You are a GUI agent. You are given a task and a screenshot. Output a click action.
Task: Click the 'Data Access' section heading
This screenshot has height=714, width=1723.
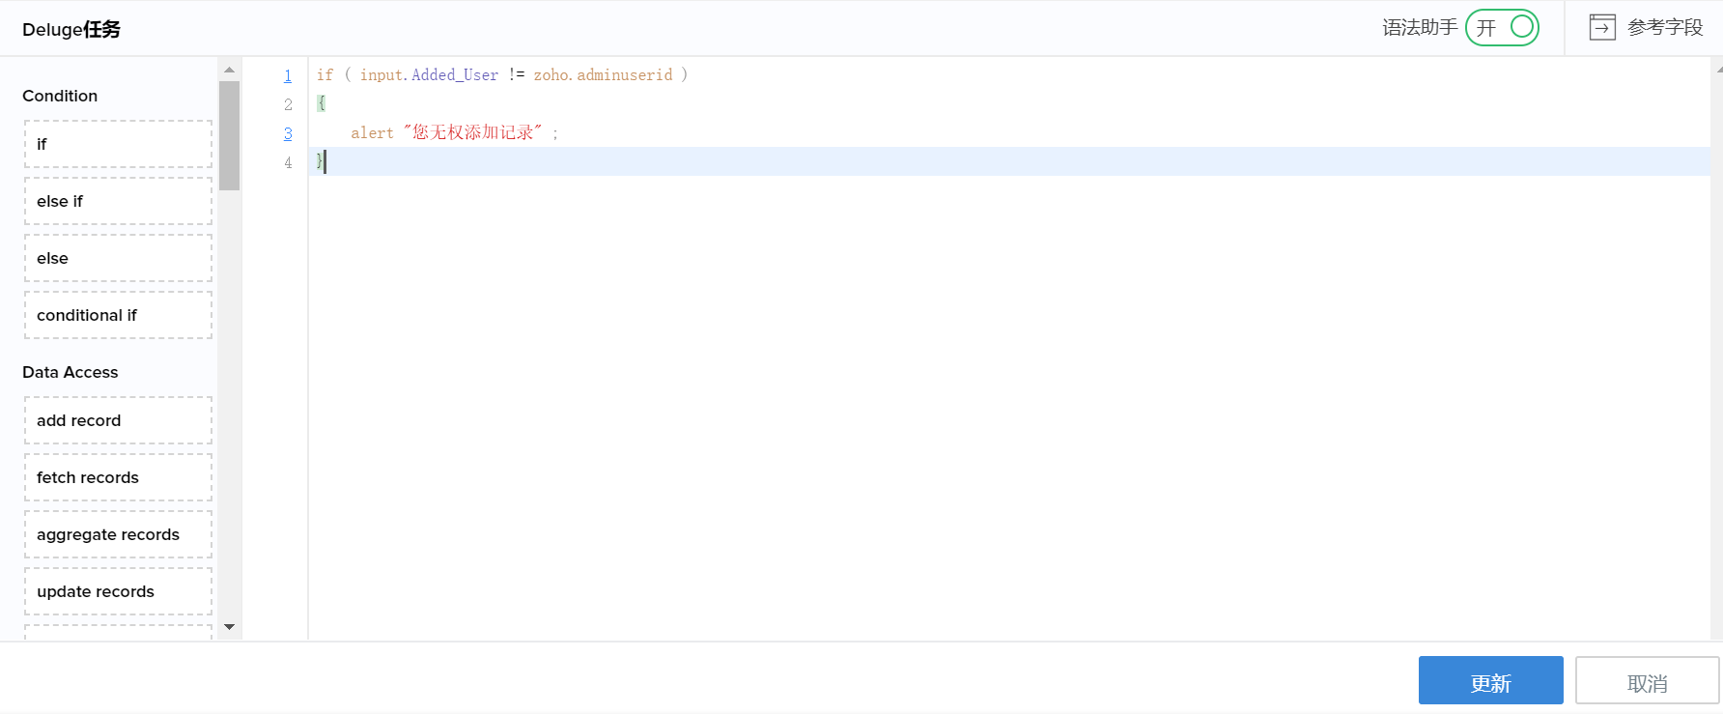click(71, 372)
